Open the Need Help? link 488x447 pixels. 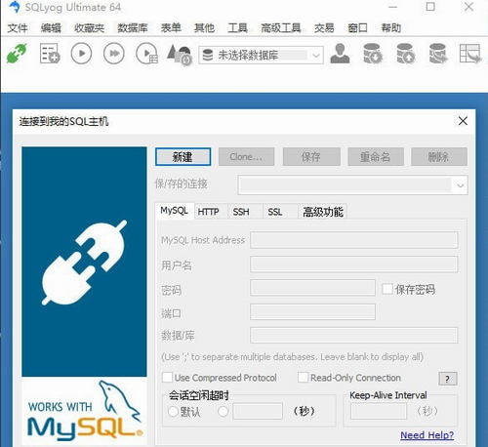pos(427,435)
